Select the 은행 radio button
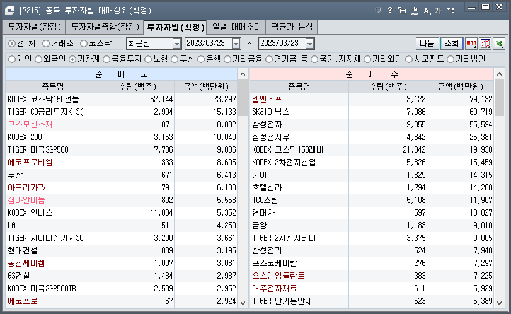 [x=201, y=59]
